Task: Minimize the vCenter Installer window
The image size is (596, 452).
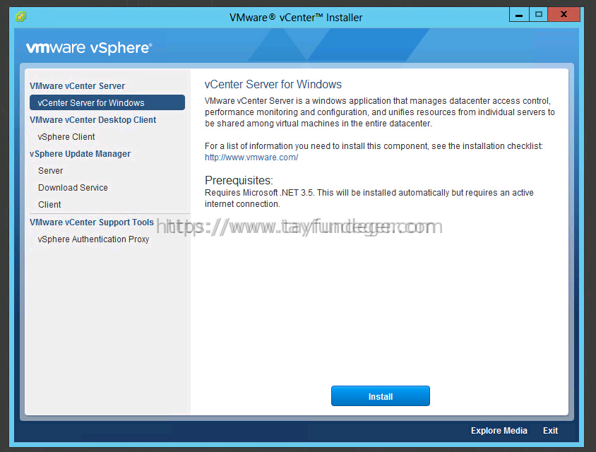Action: coord(519,14)
